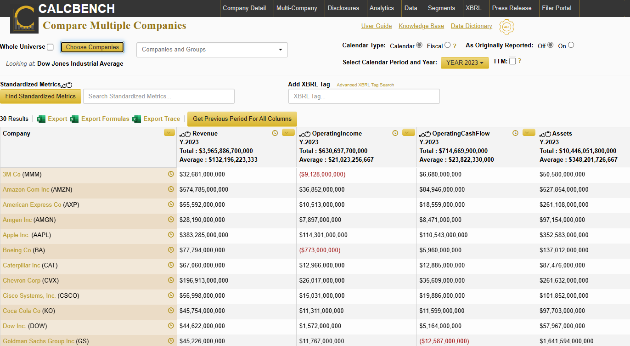Click the API gear icon
Image resolution: width=630 pixels, height=346 pixels.
[x=506, y=27]
